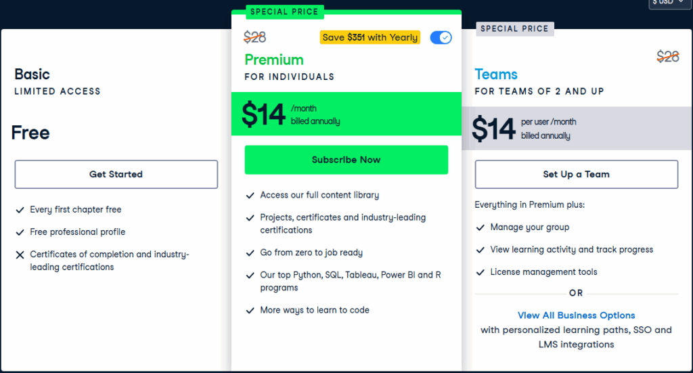693x373 pixels.
Task: Click the blue Teams plan heading
Action: coord(496,74)
